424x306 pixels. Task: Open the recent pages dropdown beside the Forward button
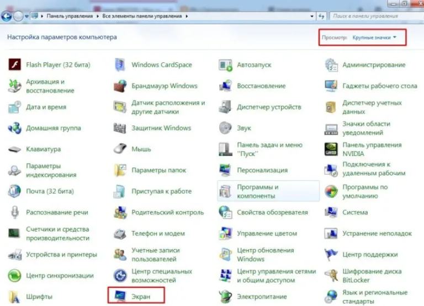[26, 16]
